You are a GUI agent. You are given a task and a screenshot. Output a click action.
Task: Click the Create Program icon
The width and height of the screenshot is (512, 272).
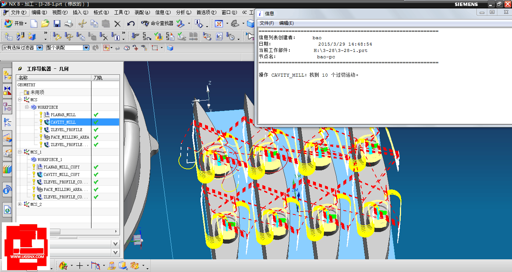point(9,36)
